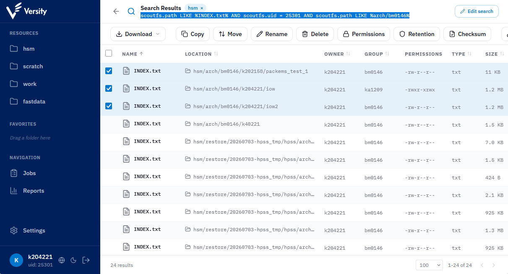Go back using the left arrow icon

click(x=116, y=11)
